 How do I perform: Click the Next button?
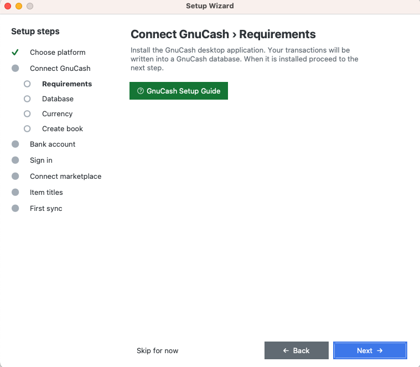tap(370, 350)
